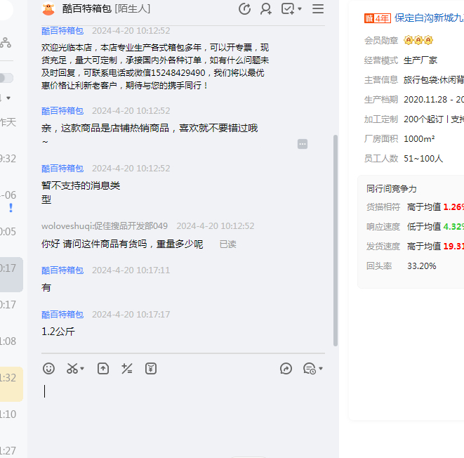Expand the screenshot scissors dropdown arrow
The width and height of the screenshot is (464, 458).
pos(82,369)
